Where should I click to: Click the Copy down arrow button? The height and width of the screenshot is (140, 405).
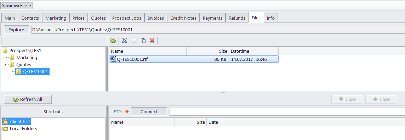point(347,99)
